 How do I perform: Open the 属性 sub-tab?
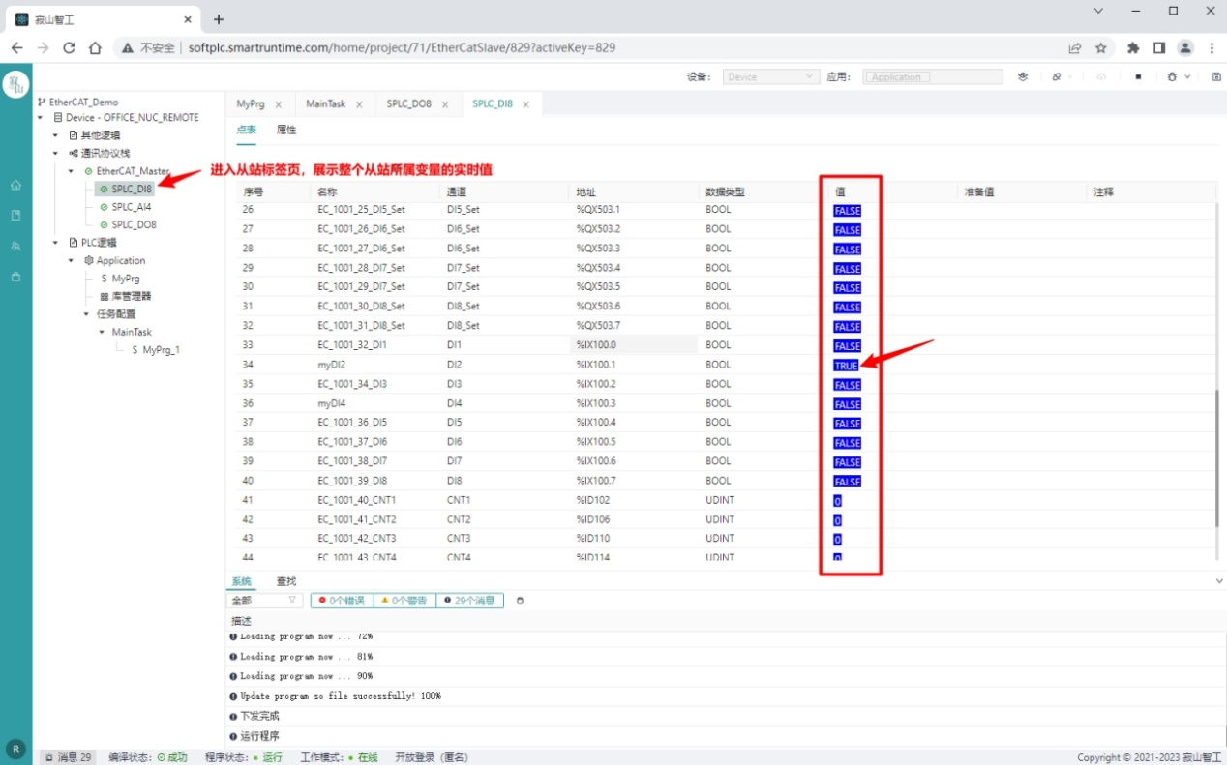coord(286,130)
